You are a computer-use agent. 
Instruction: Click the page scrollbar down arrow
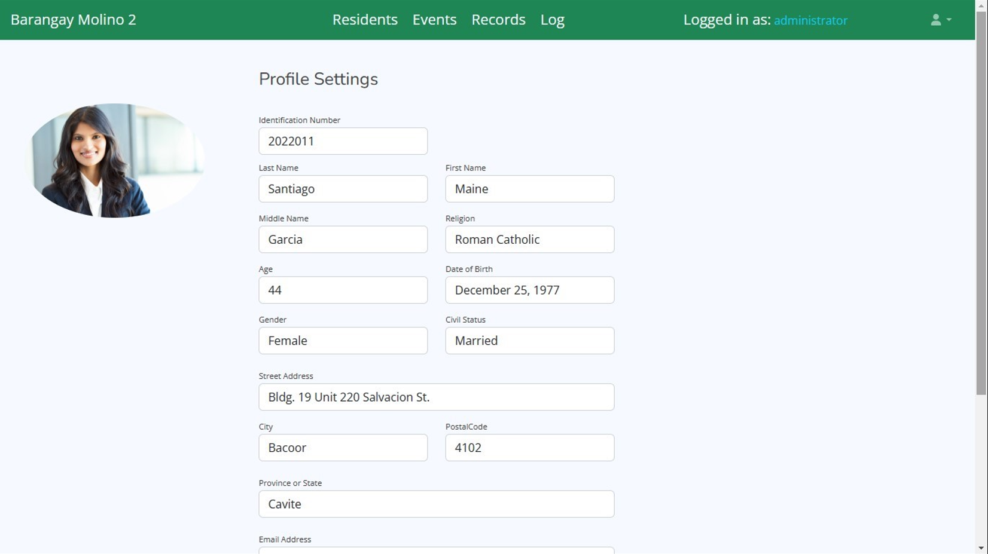click(981, 548)
